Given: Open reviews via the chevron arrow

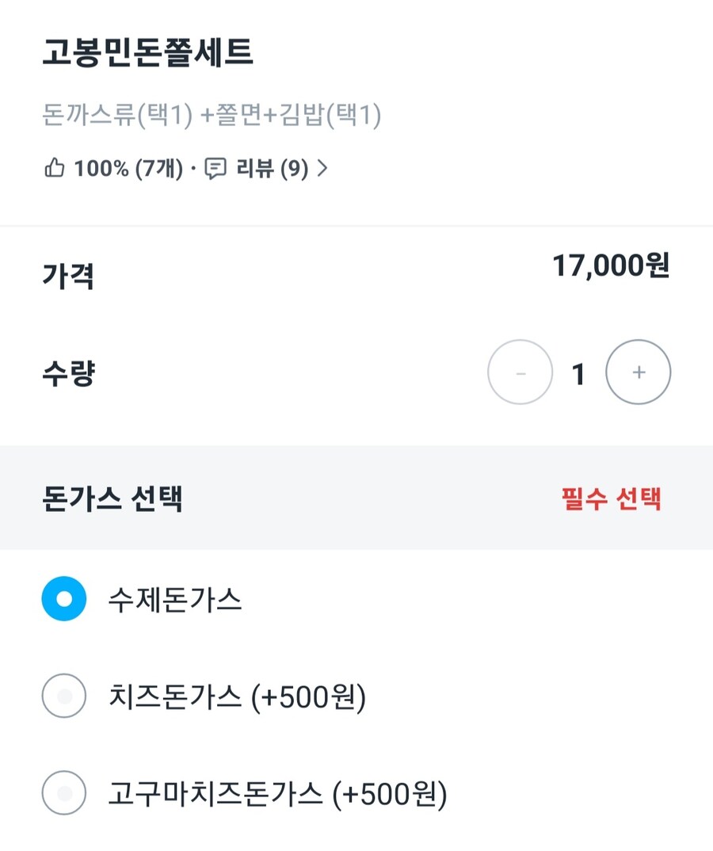Looking at the screenshot, I should (322, 168).
